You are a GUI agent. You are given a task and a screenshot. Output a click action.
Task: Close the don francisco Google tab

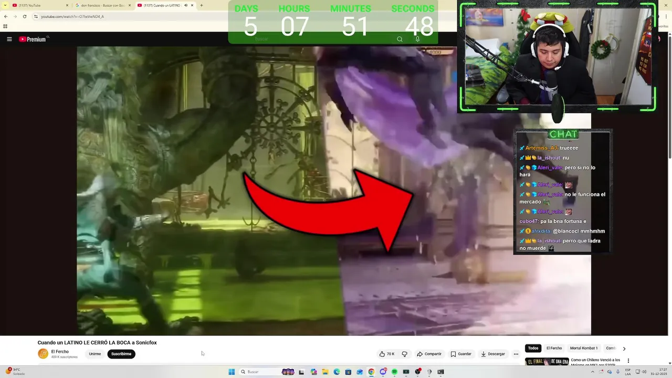click(130, 5)
